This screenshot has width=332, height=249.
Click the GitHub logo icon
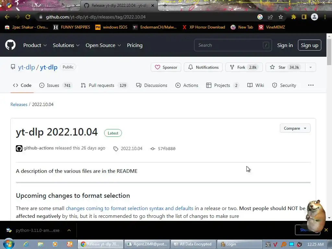(10, 45)
